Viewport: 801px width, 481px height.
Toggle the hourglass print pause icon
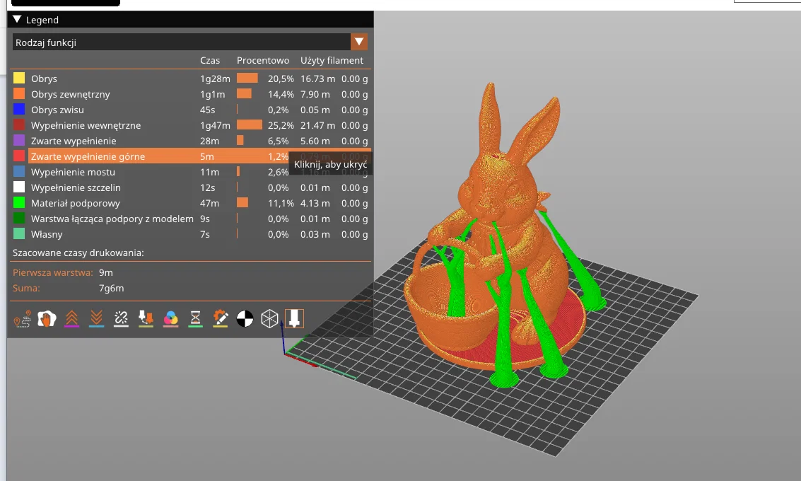click(195, 319)
